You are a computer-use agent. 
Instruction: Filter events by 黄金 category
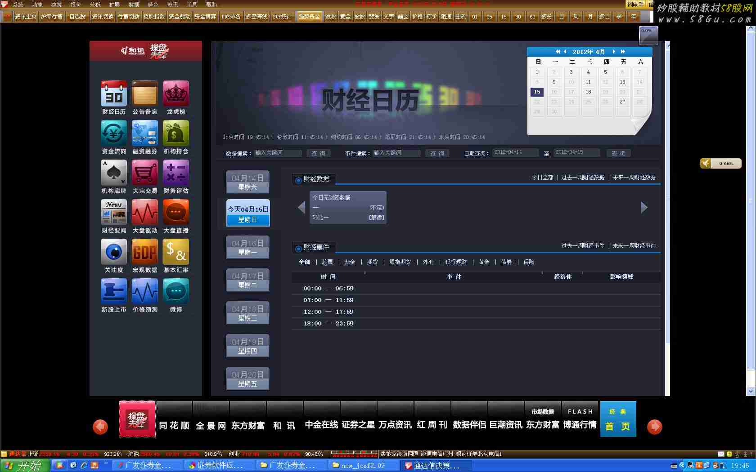(484, 262)
